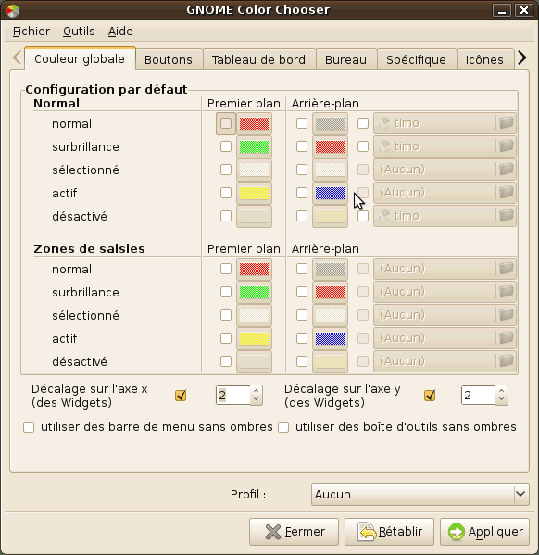The height and width of the screenshot is (555, 539).
Task: Open Zones de saisies normal (Aucun) chooser
Action: point(445,269)
